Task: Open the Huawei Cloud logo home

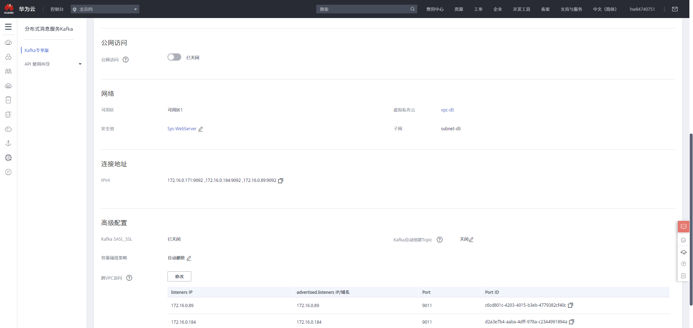Action: [x=9, y=9]
